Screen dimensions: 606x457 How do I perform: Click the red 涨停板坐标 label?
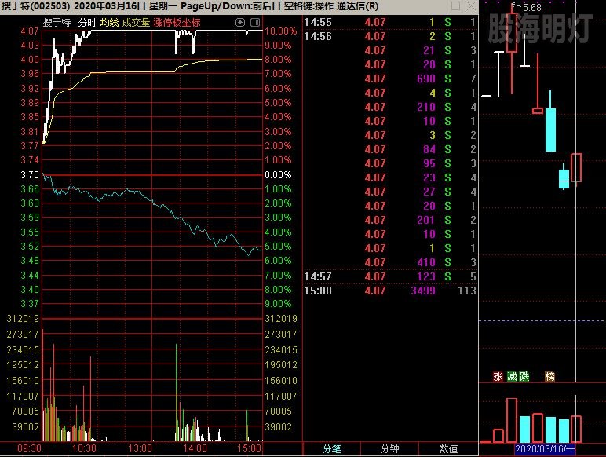177,23
